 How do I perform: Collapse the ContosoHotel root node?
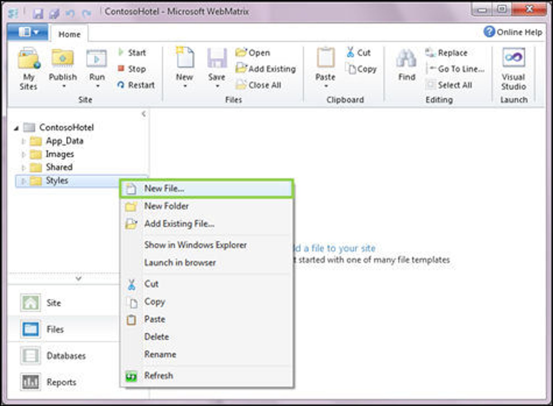16,128
